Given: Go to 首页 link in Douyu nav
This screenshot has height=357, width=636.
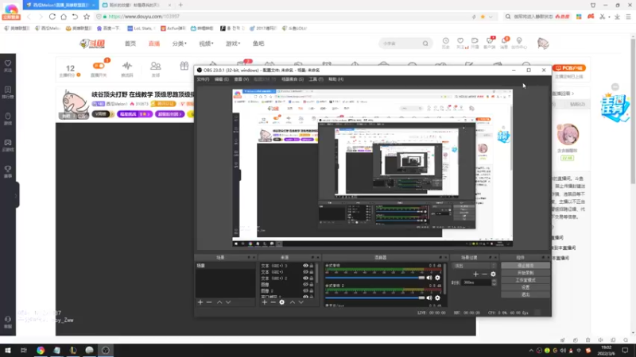Looking at the screenshot, I should coord(130,44).
